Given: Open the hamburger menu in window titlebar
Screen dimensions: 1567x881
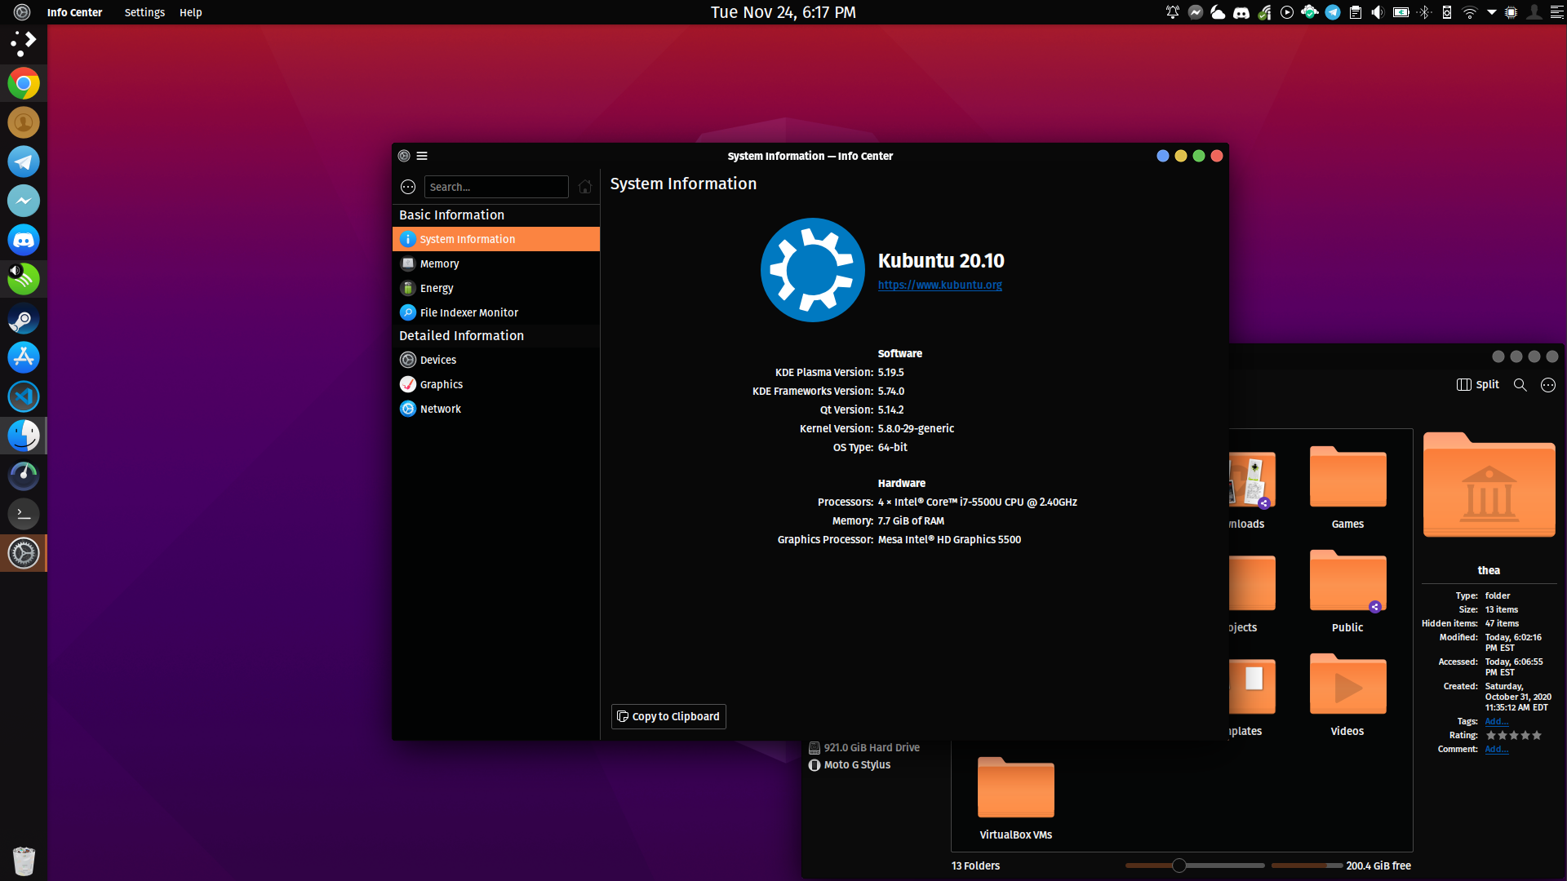Looking at the screenshot, I should pyautogui.click(x=422, y=156).
